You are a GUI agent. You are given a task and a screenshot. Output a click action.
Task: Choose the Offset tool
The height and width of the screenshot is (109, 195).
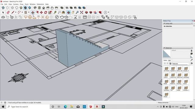tap(37, 12)
